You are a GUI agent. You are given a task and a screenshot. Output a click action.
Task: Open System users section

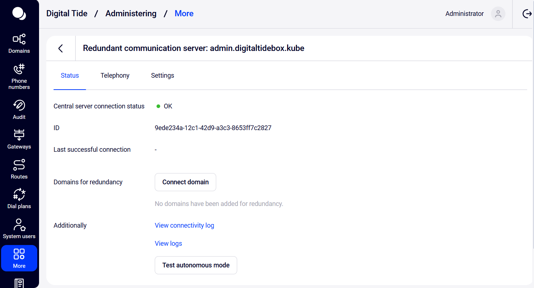[19, 229]
